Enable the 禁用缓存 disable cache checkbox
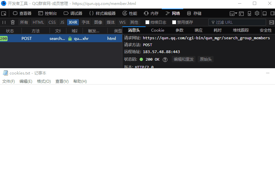275x180 pixels. tap(174, 22)
